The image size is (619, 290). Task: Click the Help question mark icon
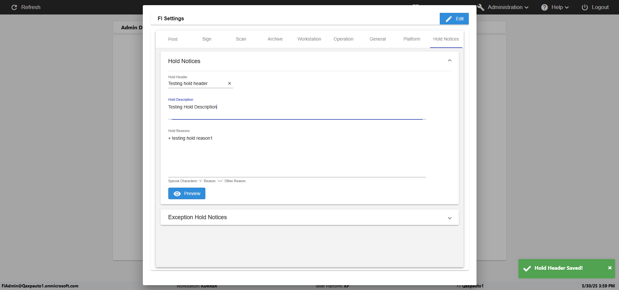click(544, 7)
